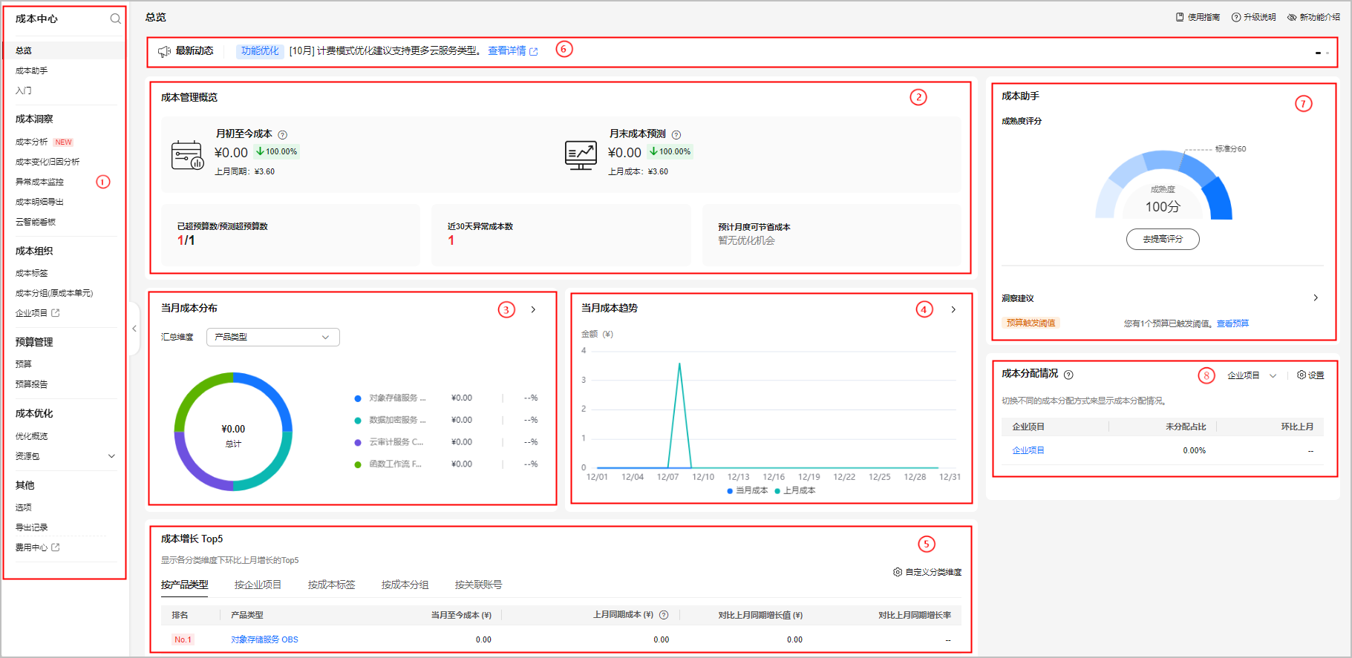Click the green segment of donut chart
1352x658 pixels.
click(195, 393)
